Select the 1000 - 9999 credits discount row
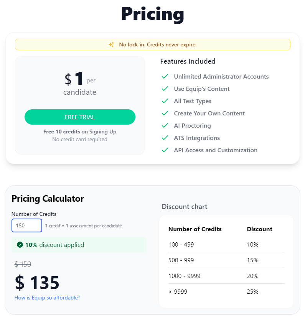305x324 pixels. 226,276
